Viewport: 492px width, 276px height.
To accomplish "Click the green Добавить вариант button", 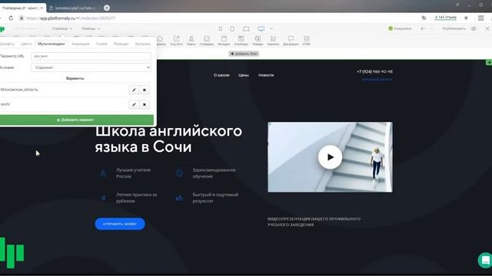I will point(75,120).
